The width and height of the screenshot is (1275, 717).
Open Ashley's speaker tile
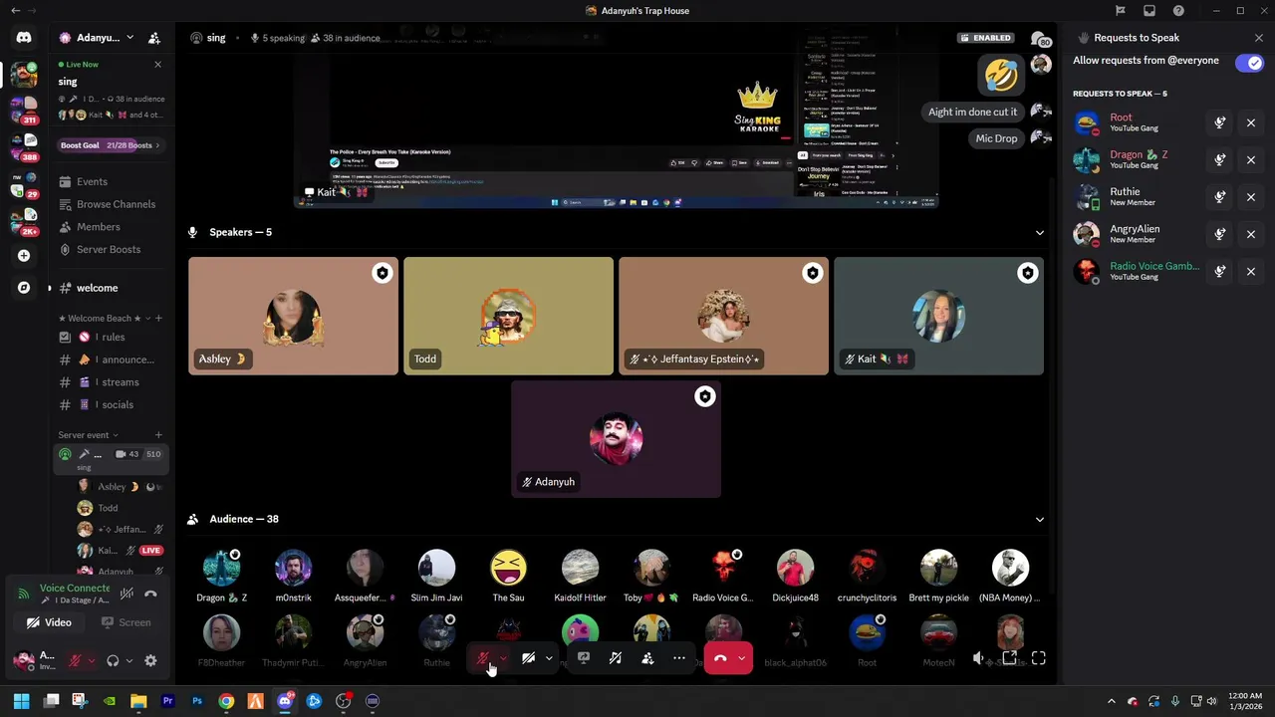tap(293, 316)
